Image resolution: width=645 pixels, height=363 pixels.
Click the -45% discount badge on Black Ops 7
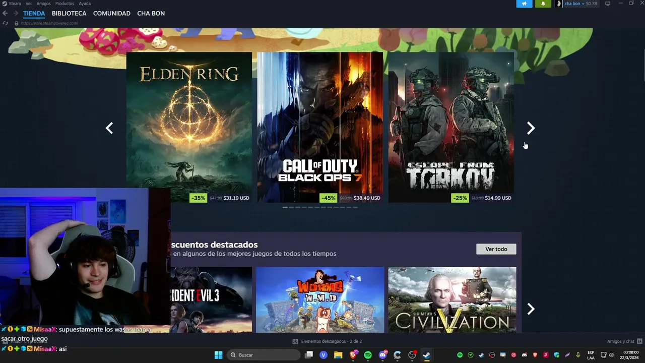pos(329,198)
